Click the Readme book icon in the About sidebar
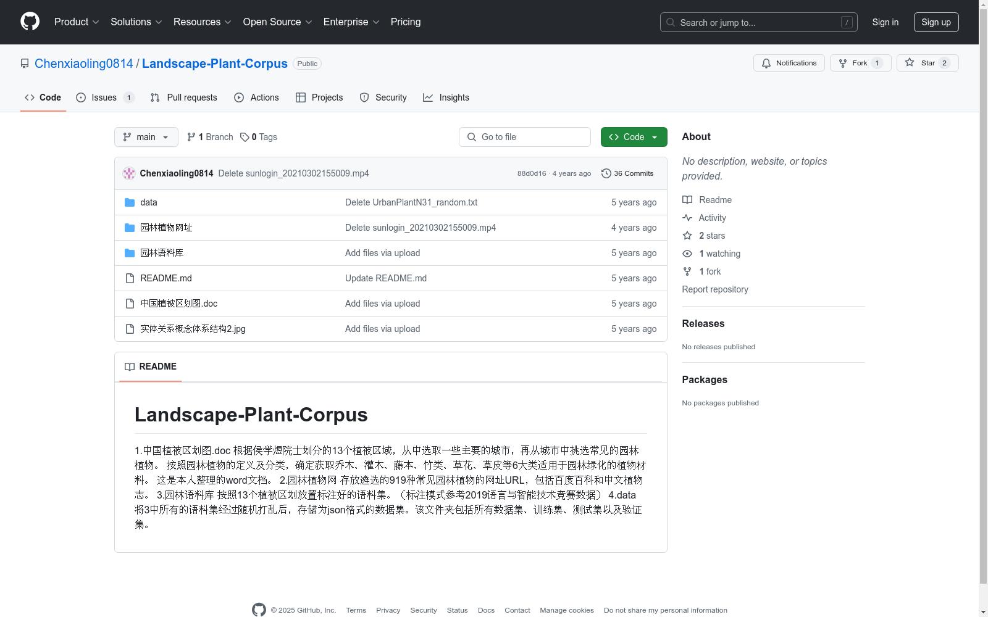The image size is (988, 617). pyautogui.click(x=687, y=200)
